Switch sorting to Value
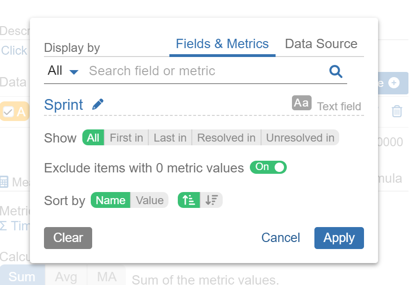The image size is (415, 285). click(x=150, y=200)
